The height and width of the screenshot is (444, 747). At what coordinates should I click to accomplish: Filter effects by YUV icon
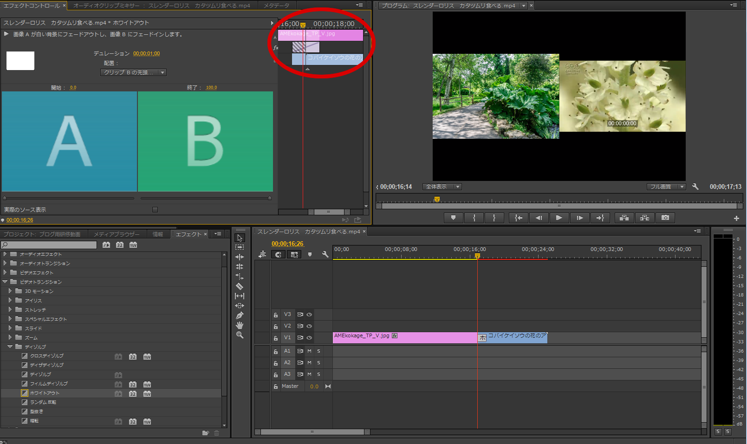(x=133, y=245)
